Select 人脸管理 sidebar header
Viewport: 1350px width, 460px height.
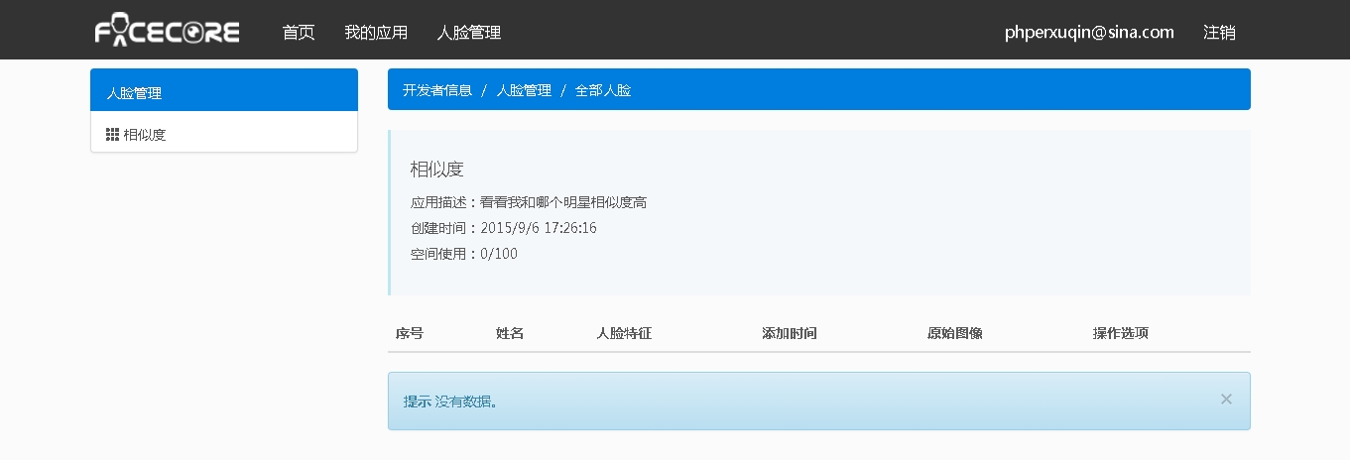click(x=224, y=90)
